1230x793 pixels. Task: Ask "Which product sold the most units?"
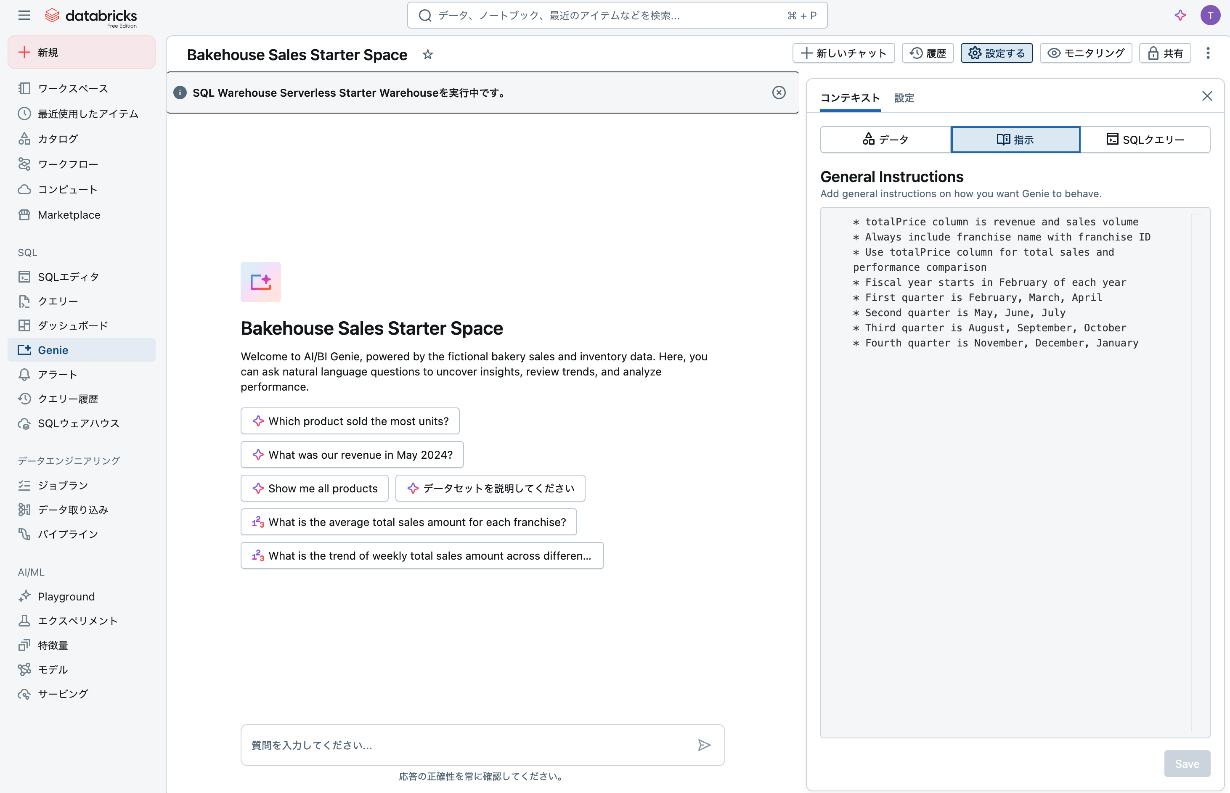coord(350,421)
